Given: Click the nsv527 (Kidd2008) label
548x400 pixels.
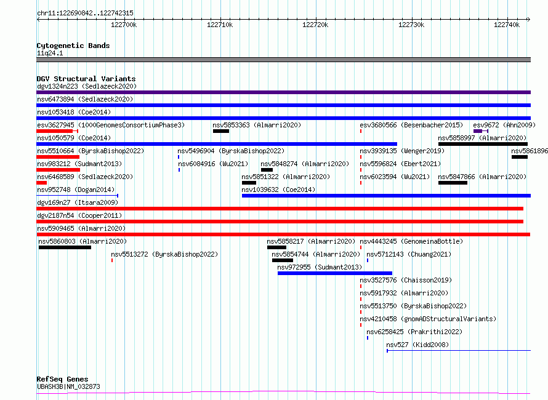Looking at the screenshot, I should pyautogui.click(x=417, y=345).
